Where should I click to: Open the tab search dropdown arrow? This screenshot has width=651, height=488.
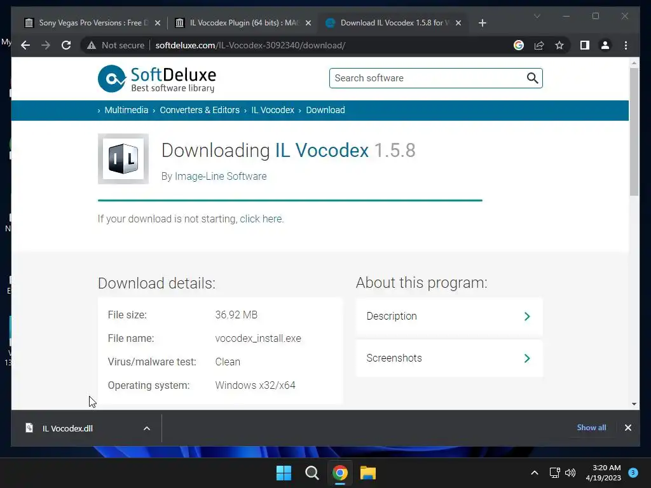point(537,16)
